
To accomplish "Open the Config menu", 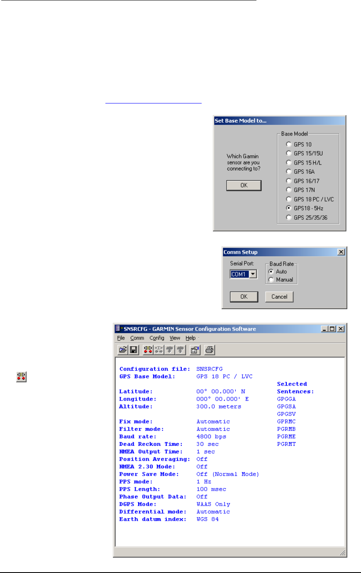I will [x=157, y=338].
